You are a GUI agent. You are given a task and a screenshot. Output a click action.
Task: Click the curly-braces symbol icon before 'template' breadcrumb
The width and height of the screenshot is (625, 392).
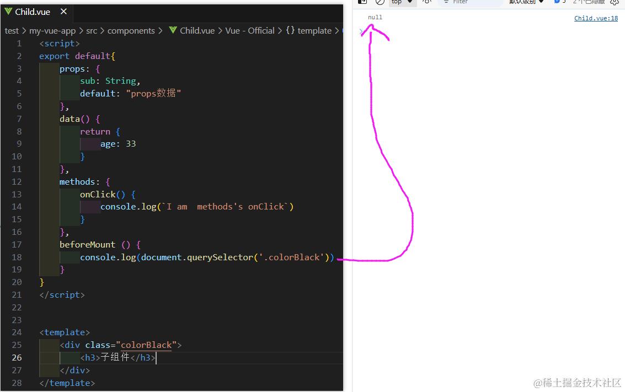(290, 30)
